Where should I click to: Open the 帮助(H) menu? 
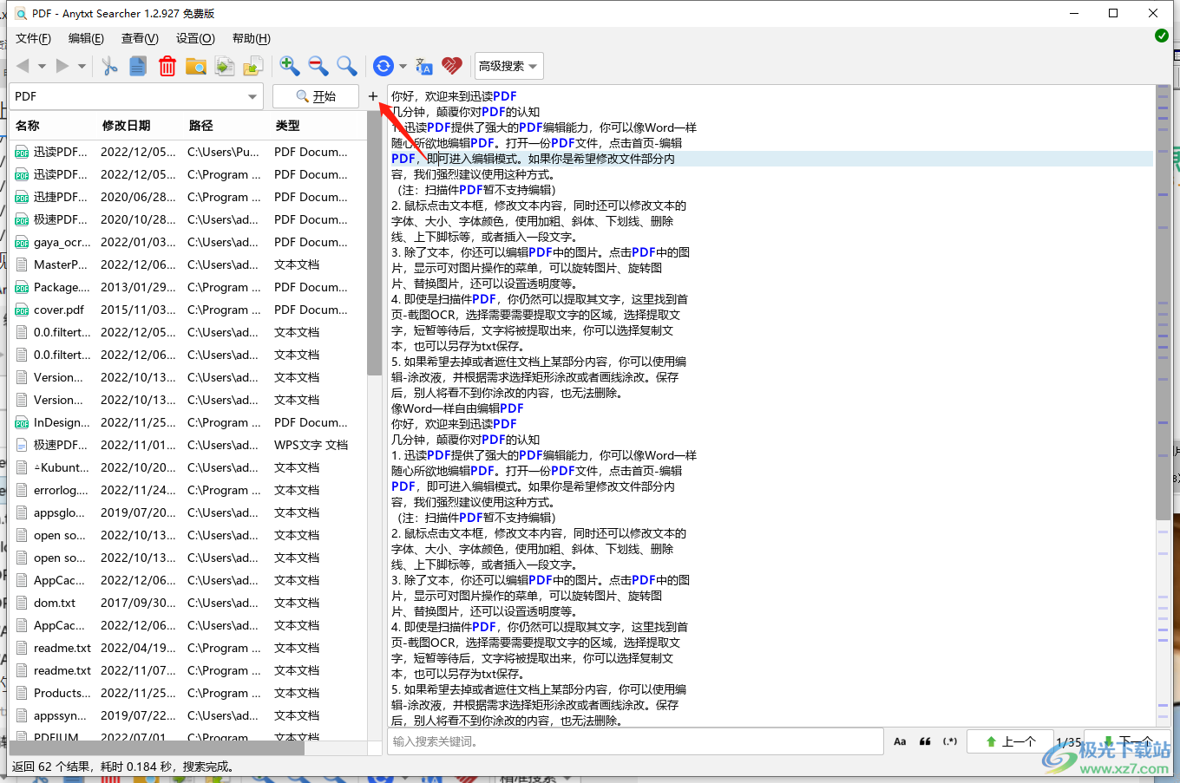[252, 38]
